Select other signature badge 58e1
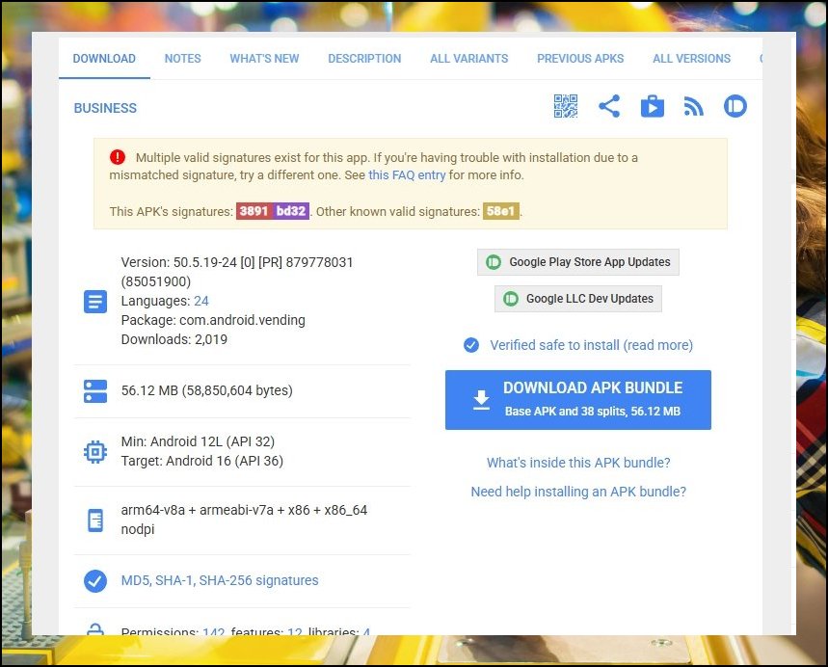The height and width of the screenshot is (667, 828). click(500, 211)
